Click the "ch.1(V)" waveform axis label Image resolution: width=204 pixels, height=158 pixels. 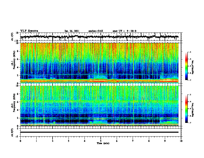pyautogui.click(x=12, y=37)
